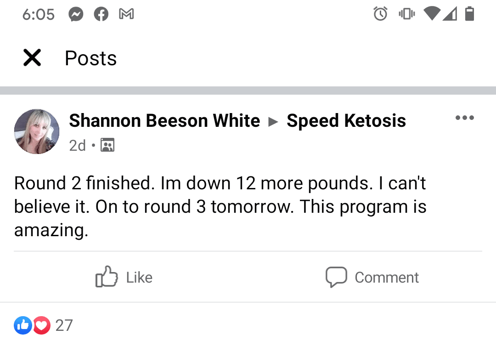
Task: Click the thumbs-up outline icon
Action: [107, 277]
